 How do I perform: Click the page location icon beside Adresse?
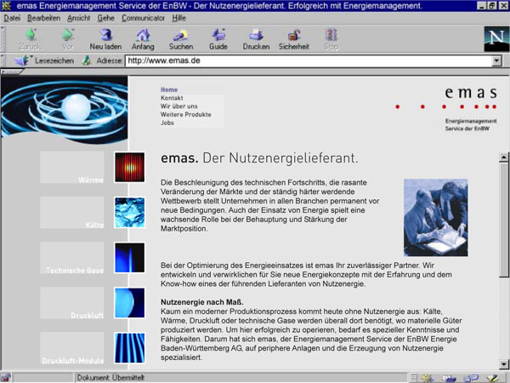(x=86, y=60)
